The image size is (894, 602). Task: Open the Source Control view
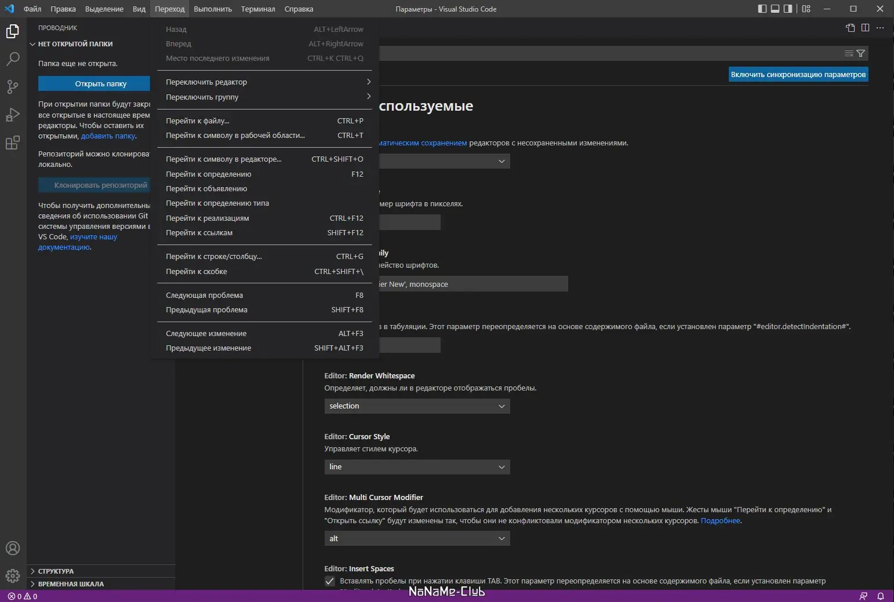12,86
